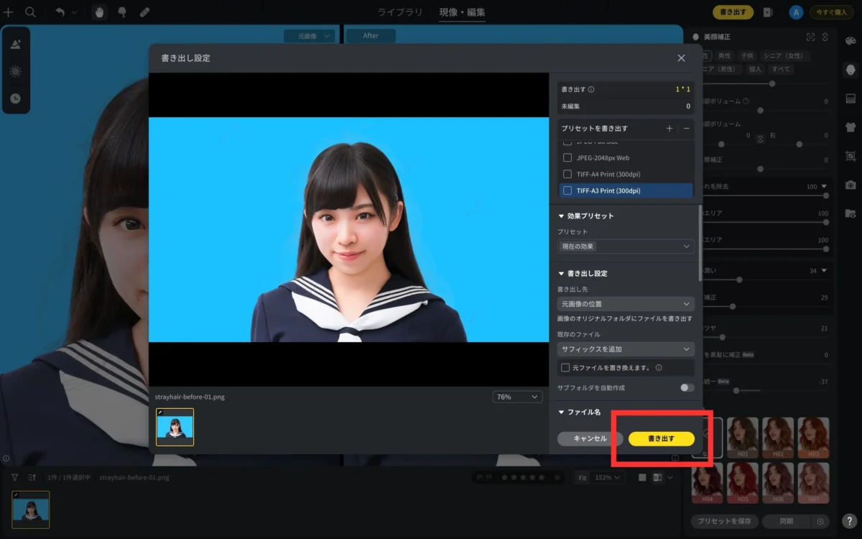Click the icon beside the top 書き出す button

(x=768, y=12)
